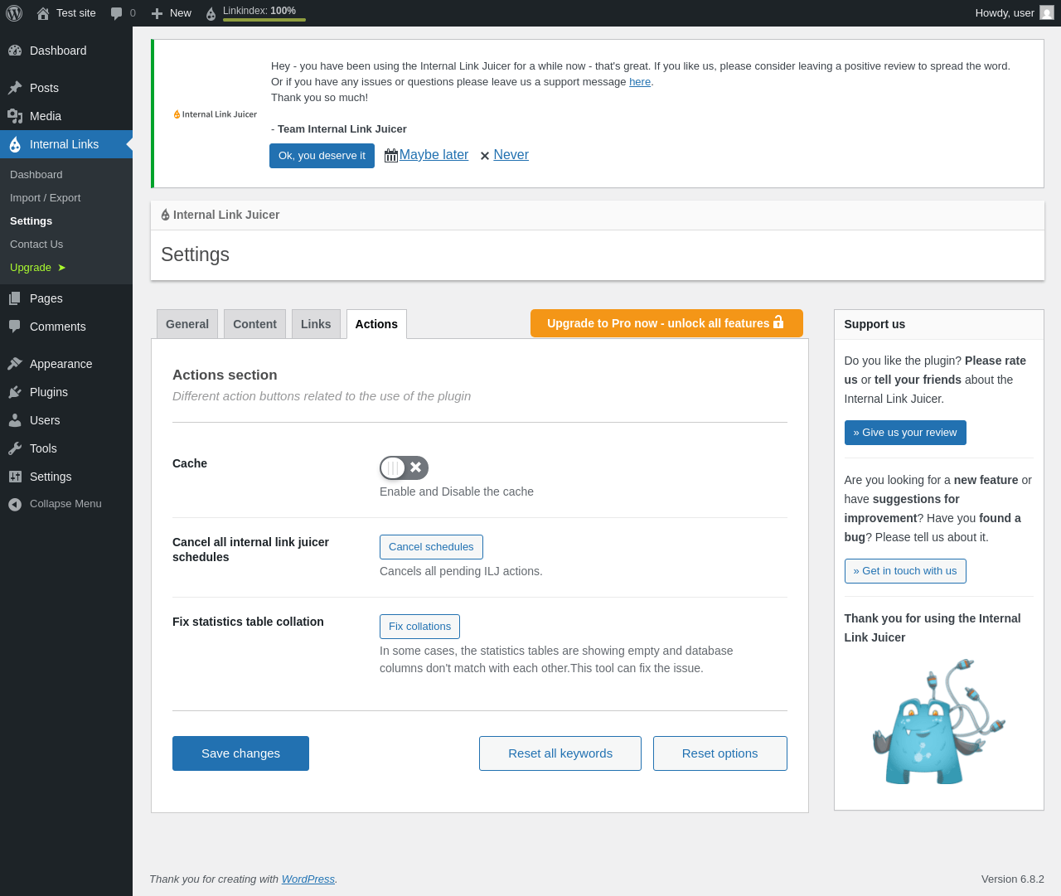Switch to the Links tab
1061x896 pixels.
tap(316, 324)
